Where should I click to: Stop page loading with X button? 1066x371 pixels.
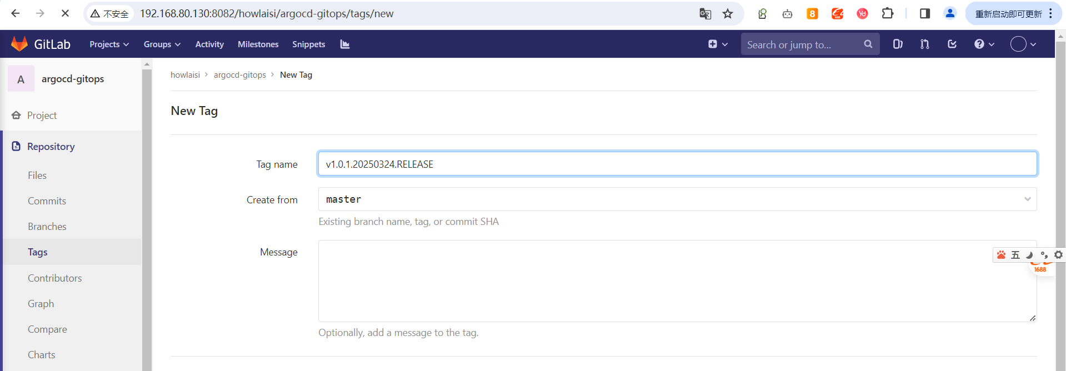(x=65, y=13)
